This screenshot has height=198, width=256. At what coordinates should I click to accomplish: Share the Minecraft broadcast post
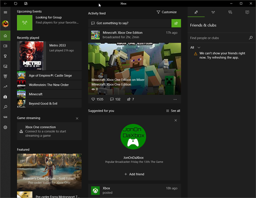(130, 99)
